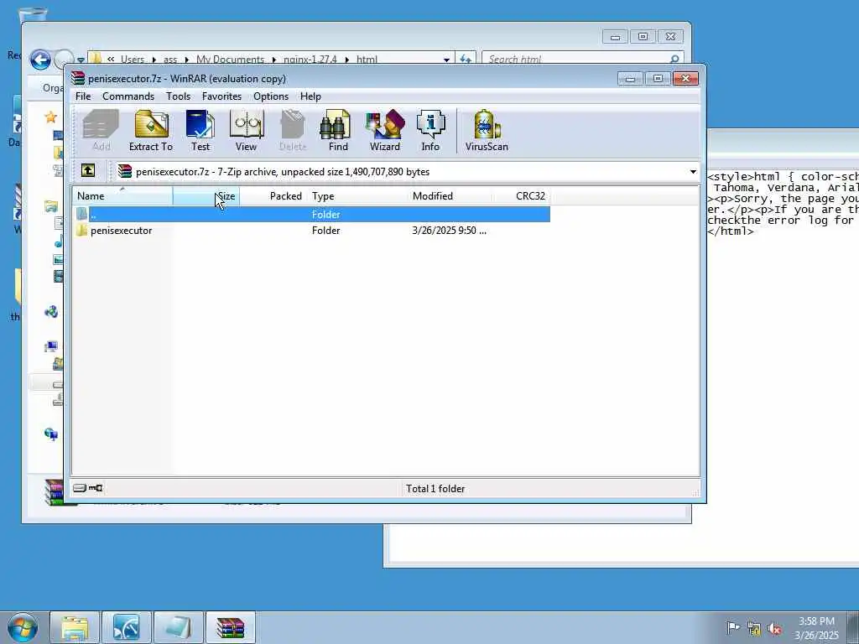Open the Favorites menu

[221, 96]
